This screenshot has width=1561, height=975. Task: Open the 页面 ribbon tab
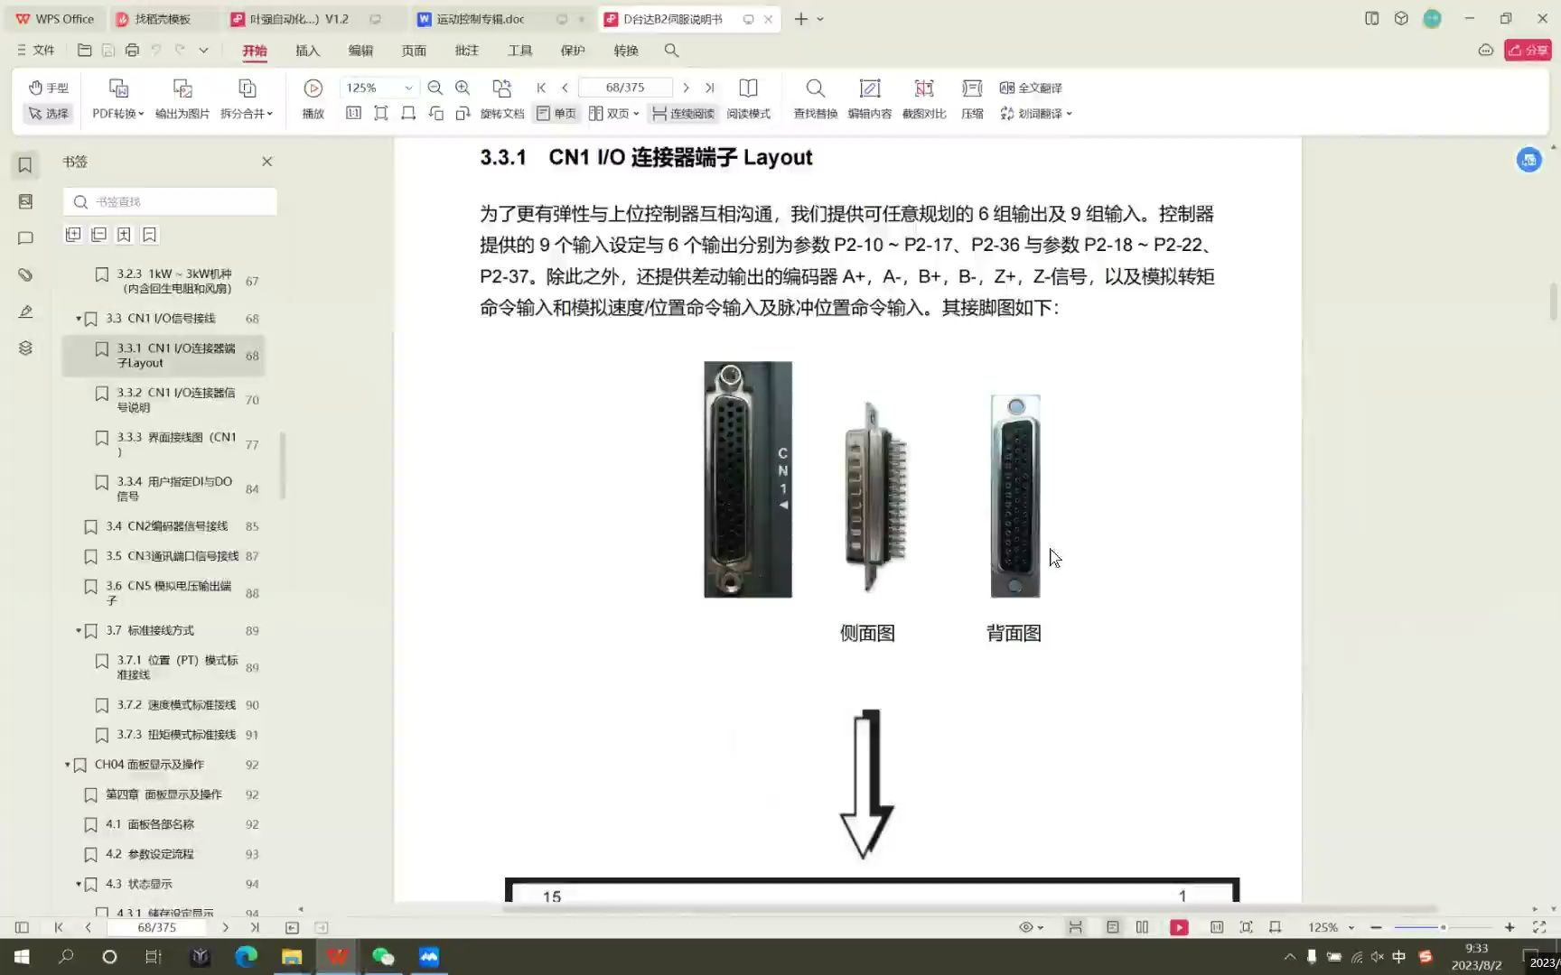click(x=414, y=51)
